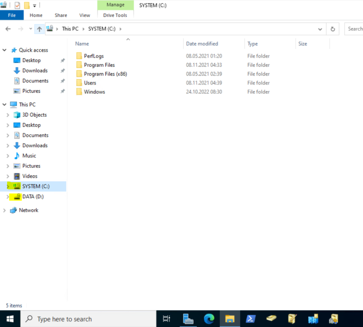
Task: Sort by the Size column header
Action: (x=302, y=44)
